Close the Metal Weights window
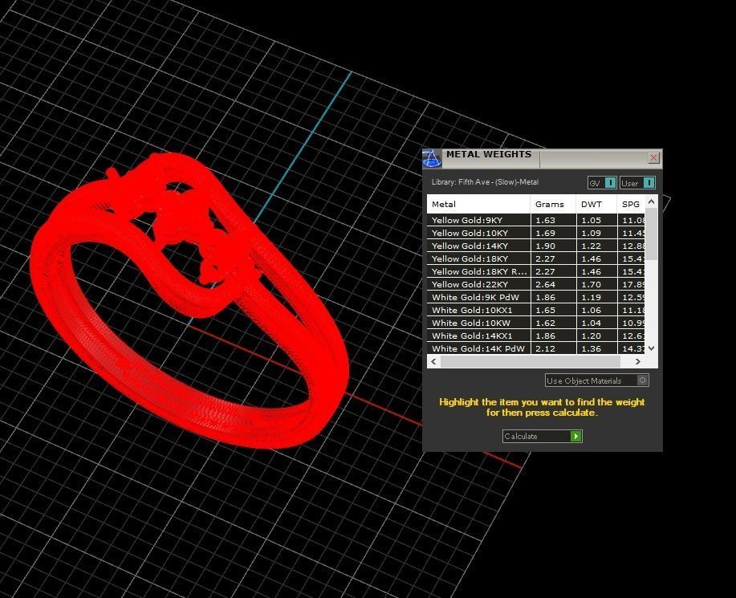736x598 pixels. 653,157
